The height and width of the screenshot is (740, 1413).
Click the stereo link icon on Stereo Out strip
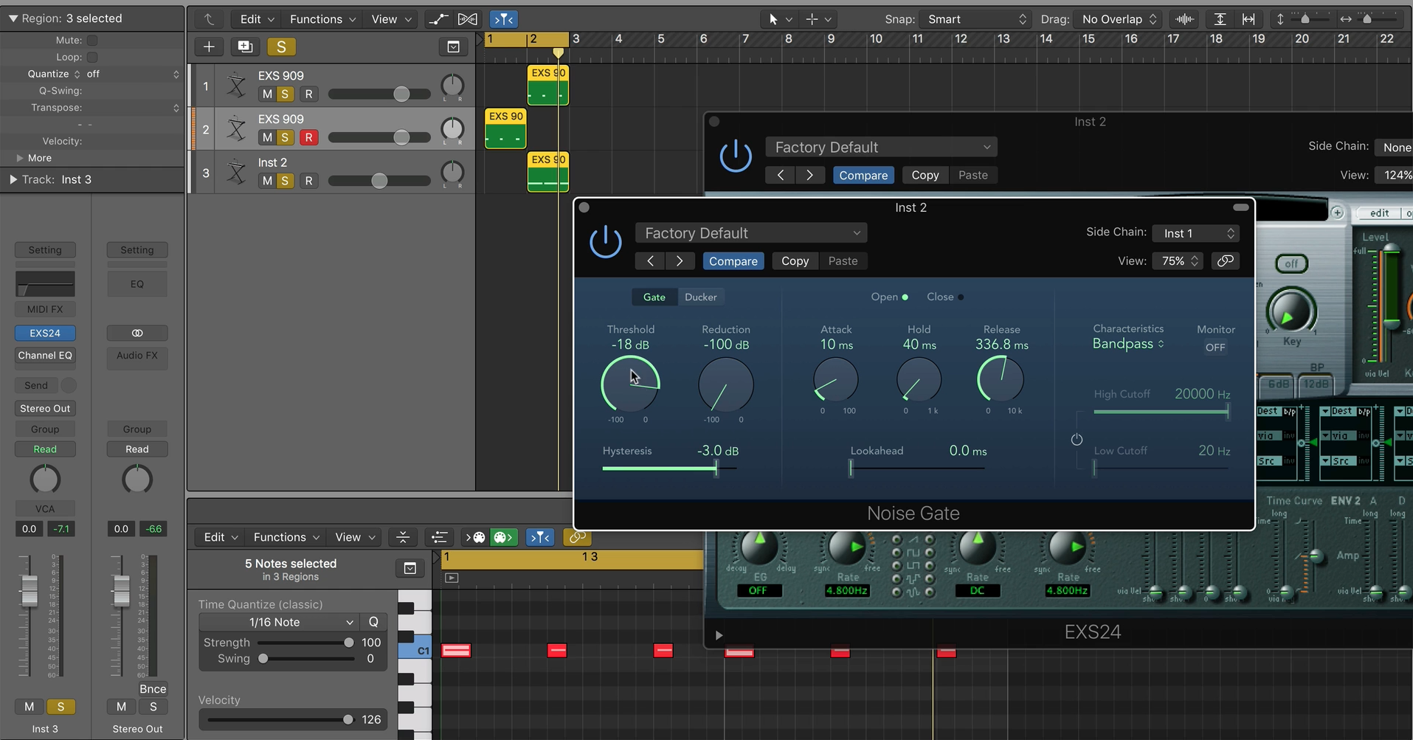[x=137, y=333]
